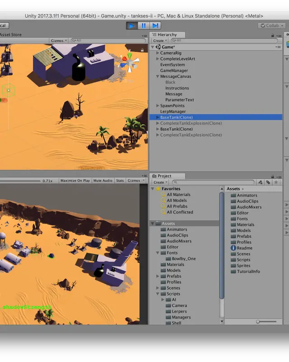Viewport: 289px width, 362px height.
Task: Click the Scene orientation gizmo
Action: (130, 62)
